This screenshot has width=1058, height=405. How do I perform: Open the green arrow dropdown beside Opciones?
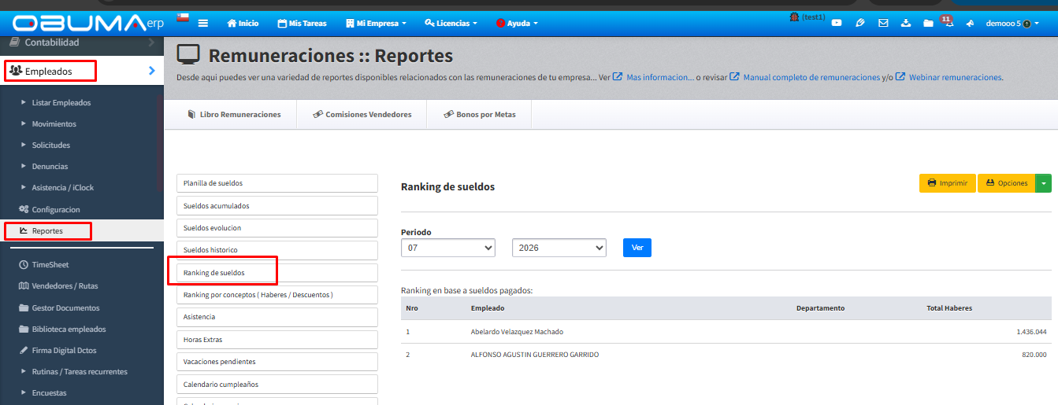coord(1043,183)
